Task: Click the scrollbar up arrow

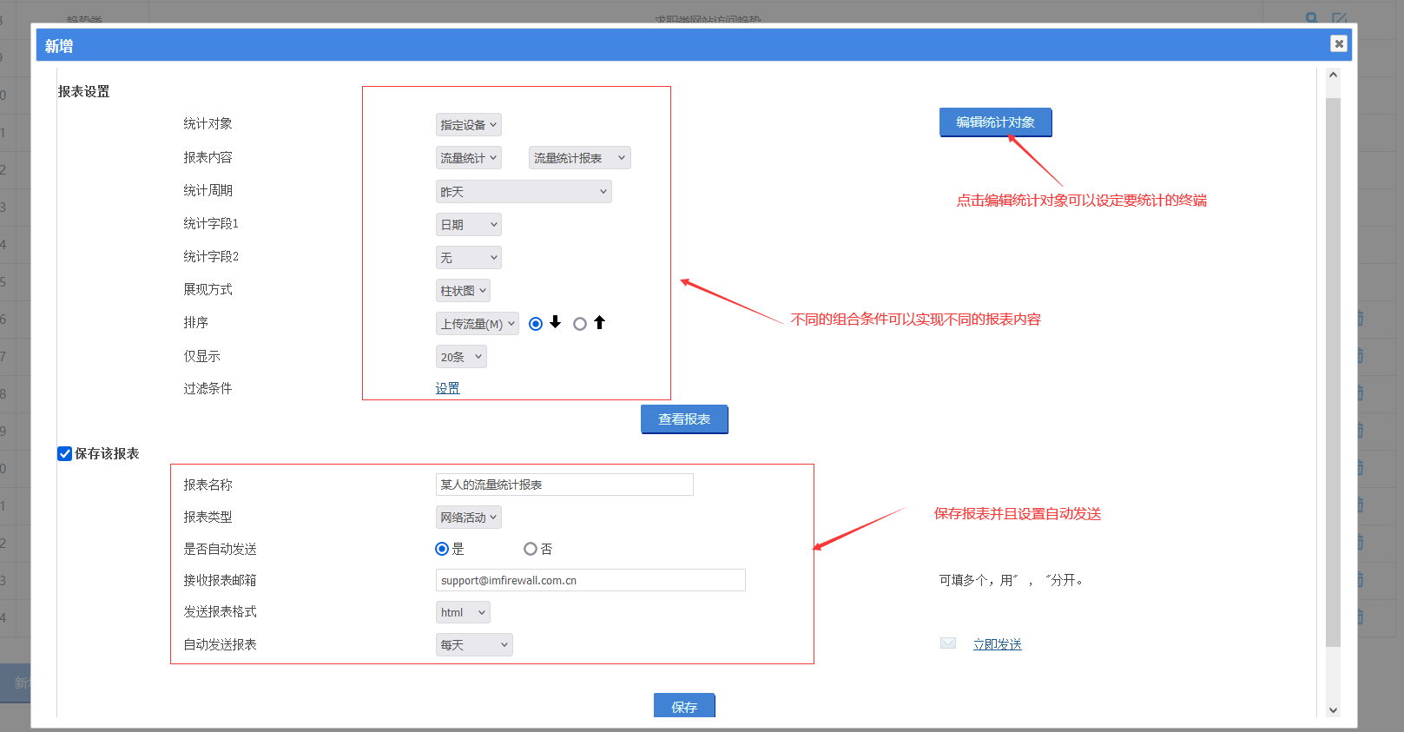Action: click(x=1333, y=76)
